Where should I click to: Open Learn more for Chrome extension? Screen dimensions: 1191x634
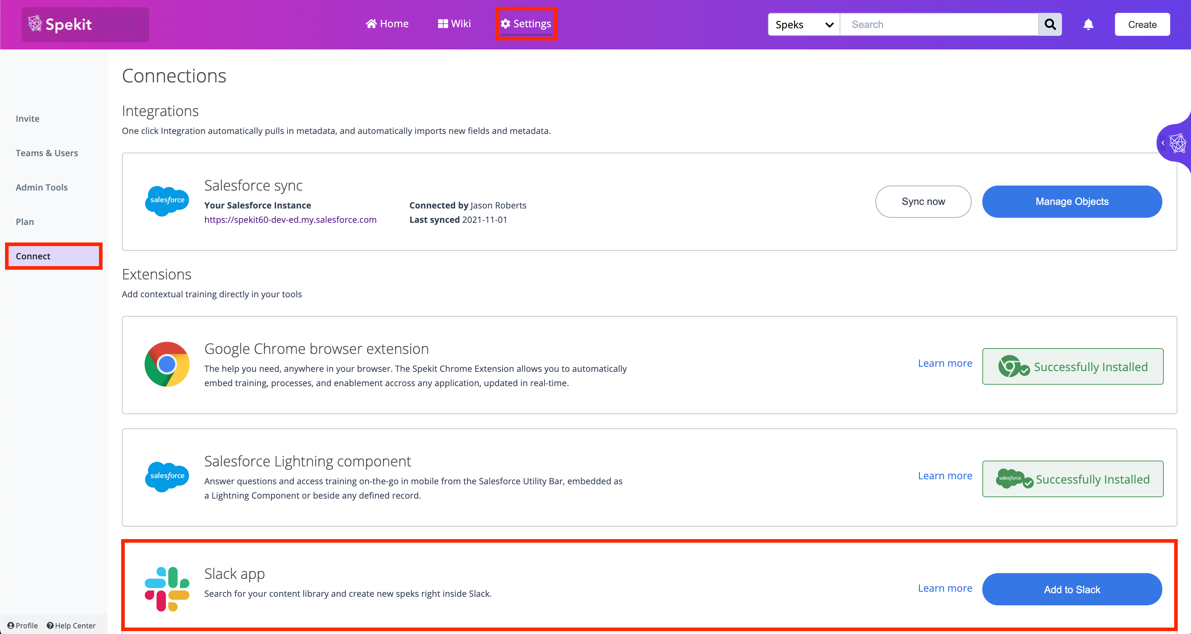click(x=945, y=364)
